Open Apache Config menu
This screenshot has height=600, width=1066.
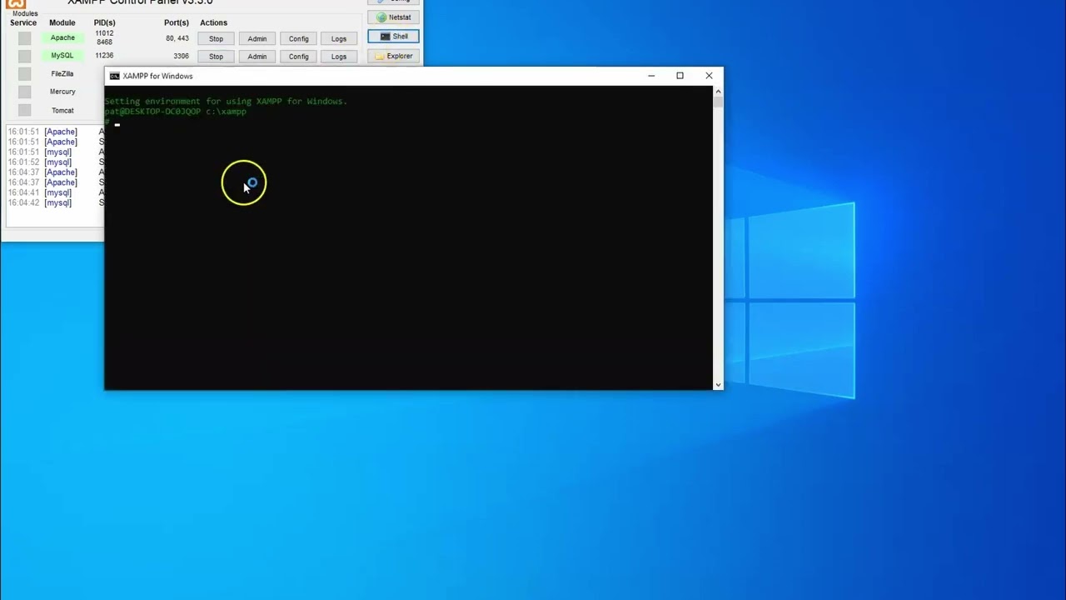pyautogui.click(x=298, y=38)
